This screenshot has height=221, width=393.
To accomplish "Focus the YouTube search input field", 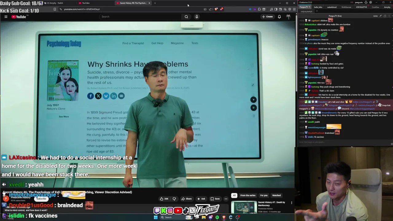I will (x=141, y=17).
